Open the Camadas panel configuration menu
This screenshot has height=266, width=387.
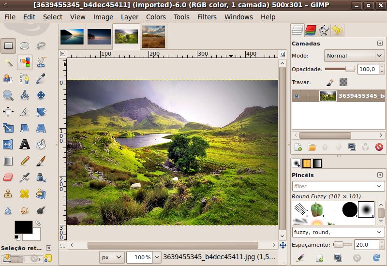tap(380, 44)
